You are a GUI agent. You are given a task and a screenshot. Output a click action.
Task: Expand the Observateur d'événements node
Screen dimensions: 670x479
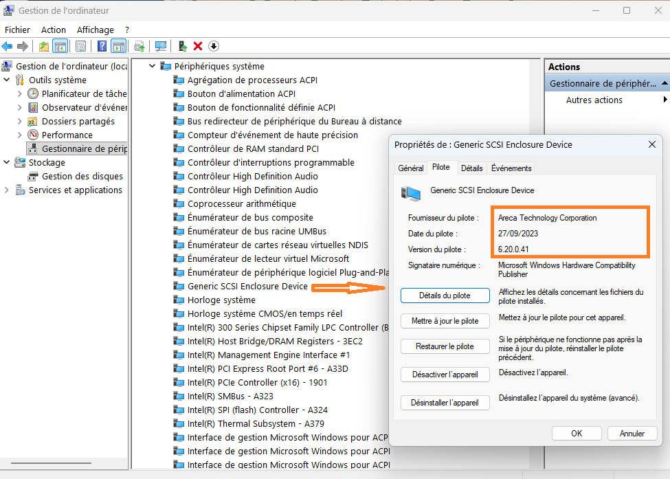tap(20, 107)
